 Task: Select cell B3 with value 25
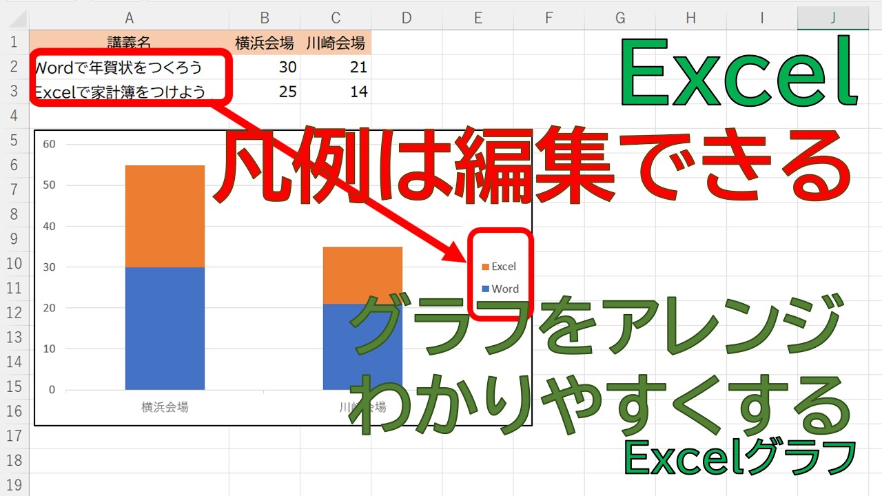click(265, 92)
